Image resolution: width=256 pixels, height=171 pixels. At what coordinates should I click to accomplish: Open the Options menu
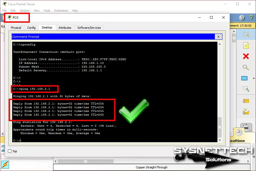[x=25, y=11]
